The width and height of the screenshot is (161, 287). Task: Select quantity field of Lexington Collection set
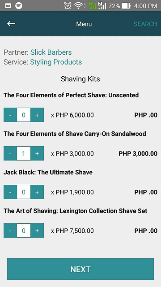(24, 230)
